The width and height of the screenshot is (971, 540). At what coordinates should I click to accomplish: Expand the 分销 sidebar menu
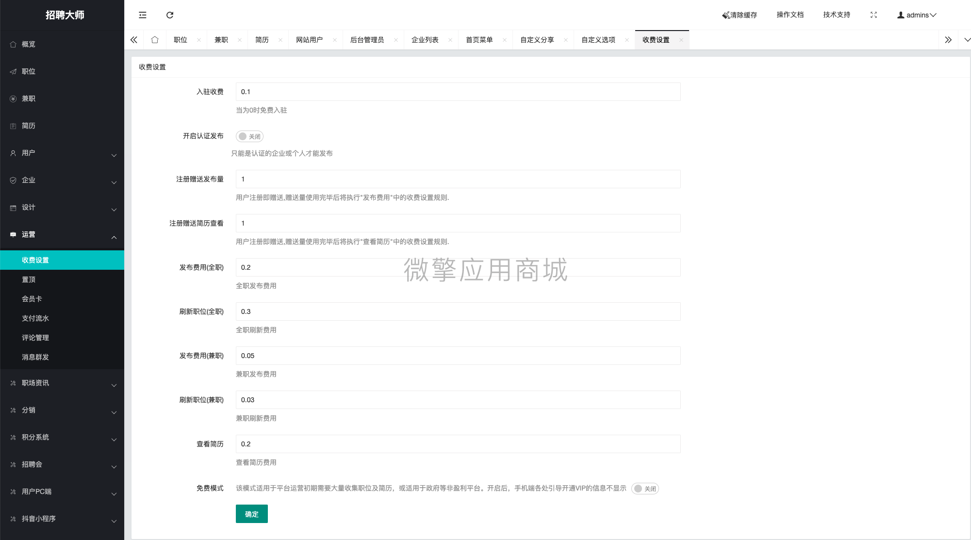point(62,410)
